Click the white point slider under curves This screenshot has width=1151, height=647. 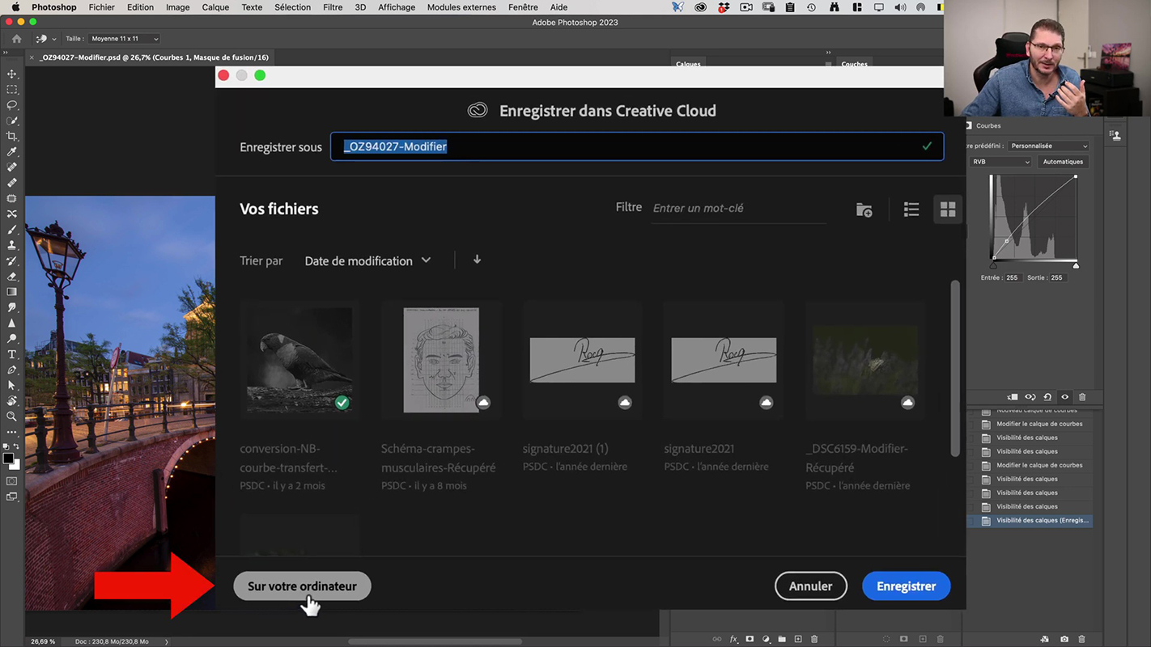pos(1076,265)
